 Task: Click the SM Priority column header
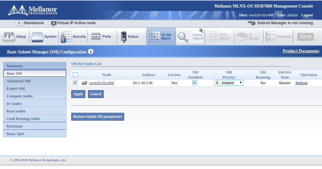229,75
